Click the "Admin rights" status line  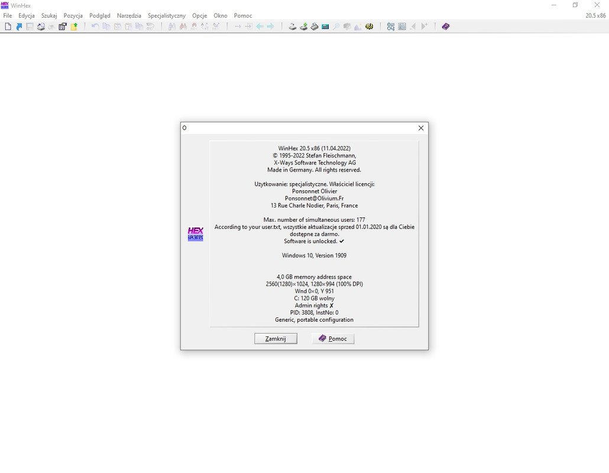click(314, 306)
